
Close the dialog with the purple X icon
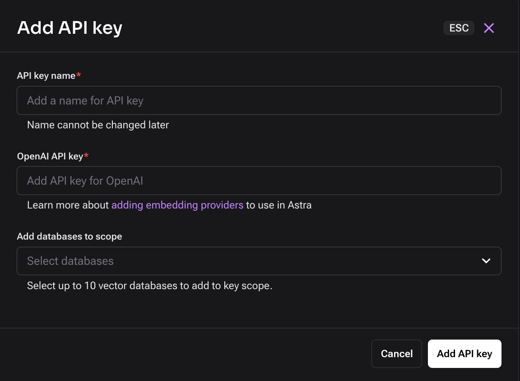[x=489, y=28]
